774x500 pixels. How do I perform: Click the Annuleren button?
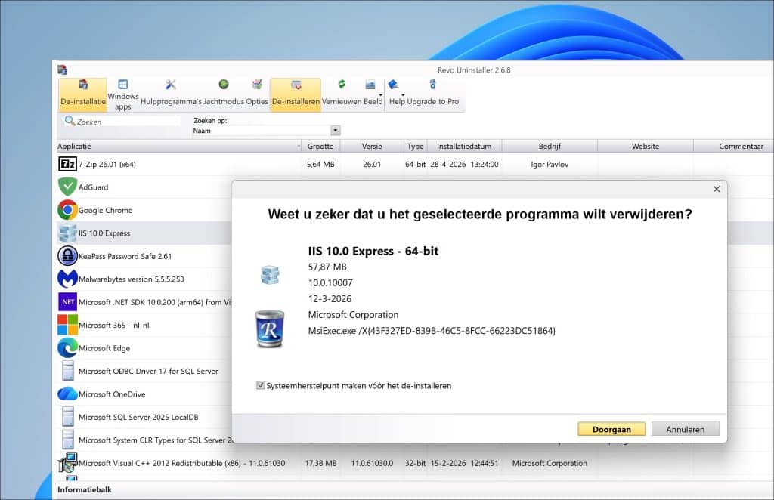coord(685,429)
